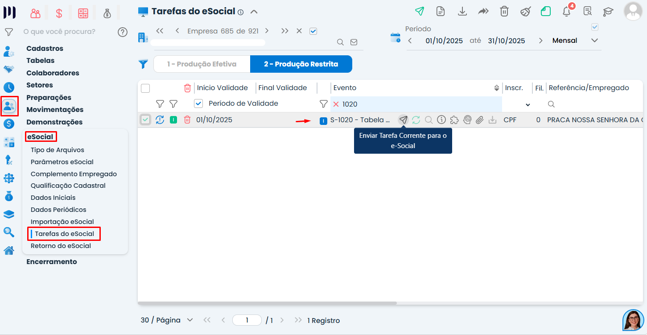Go to previous company with the left chevron
The width and height of the screenshot is (647, 335).
177,31
